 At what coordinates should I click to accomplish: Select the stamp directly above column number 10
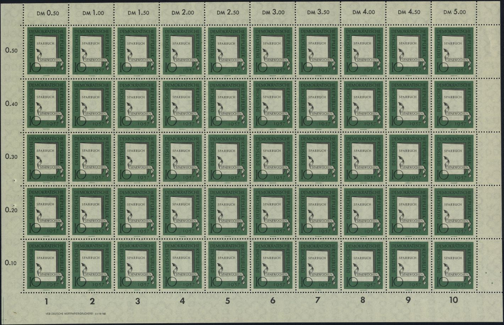pos(454,265)
